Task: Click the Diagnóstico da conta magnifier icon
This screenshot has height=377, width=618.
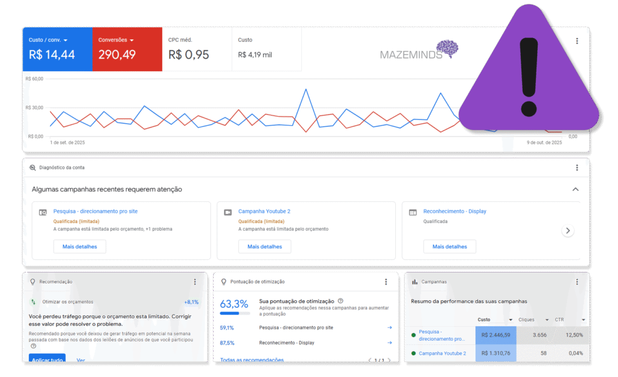Action: pos(33,168)
